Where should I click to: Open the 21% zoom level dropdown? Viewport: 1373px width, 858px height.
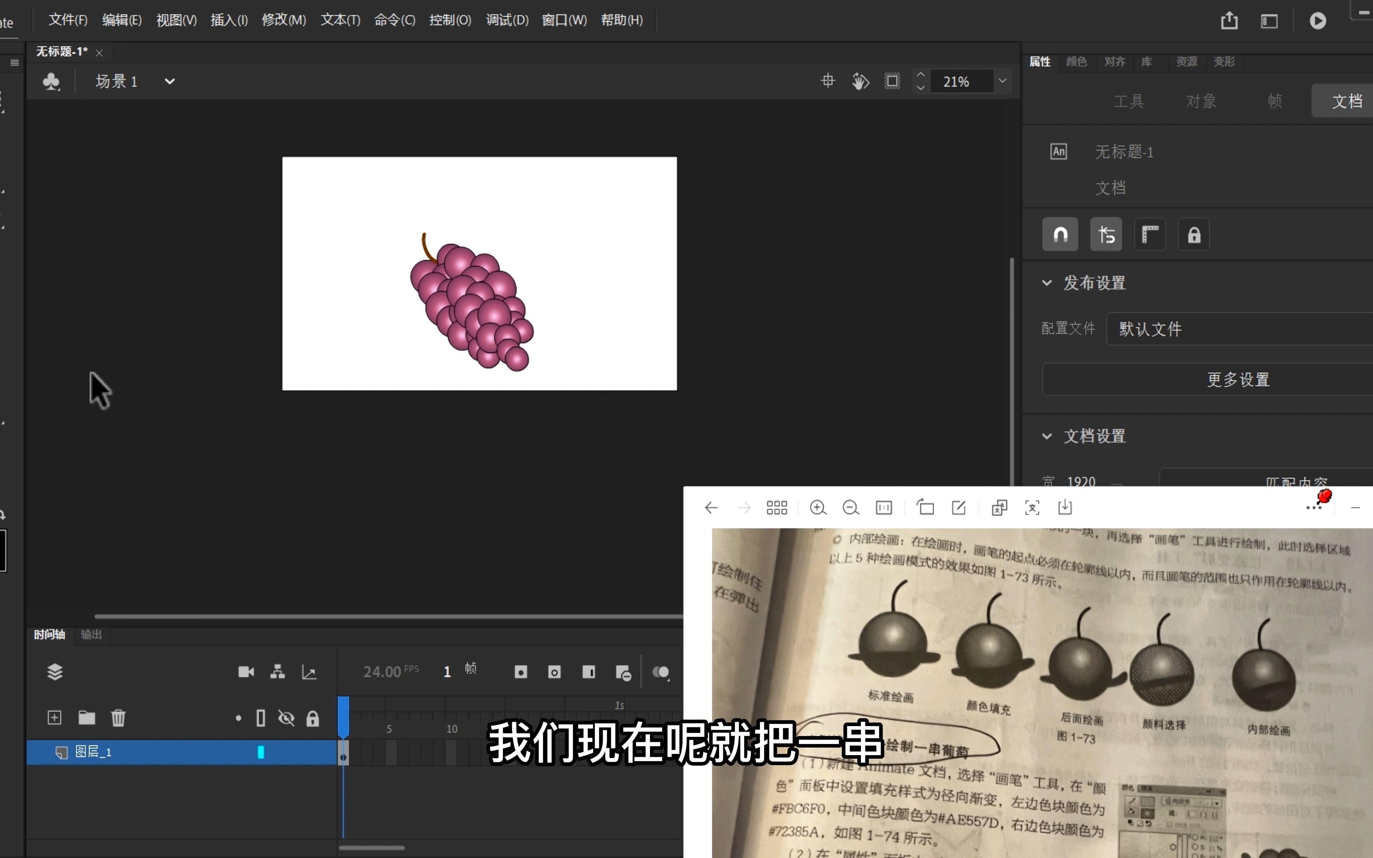click(x=1002, y=81)
